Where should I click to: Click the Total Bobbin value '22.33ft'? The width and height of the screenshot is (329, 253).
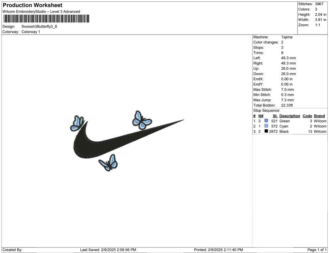287,105
